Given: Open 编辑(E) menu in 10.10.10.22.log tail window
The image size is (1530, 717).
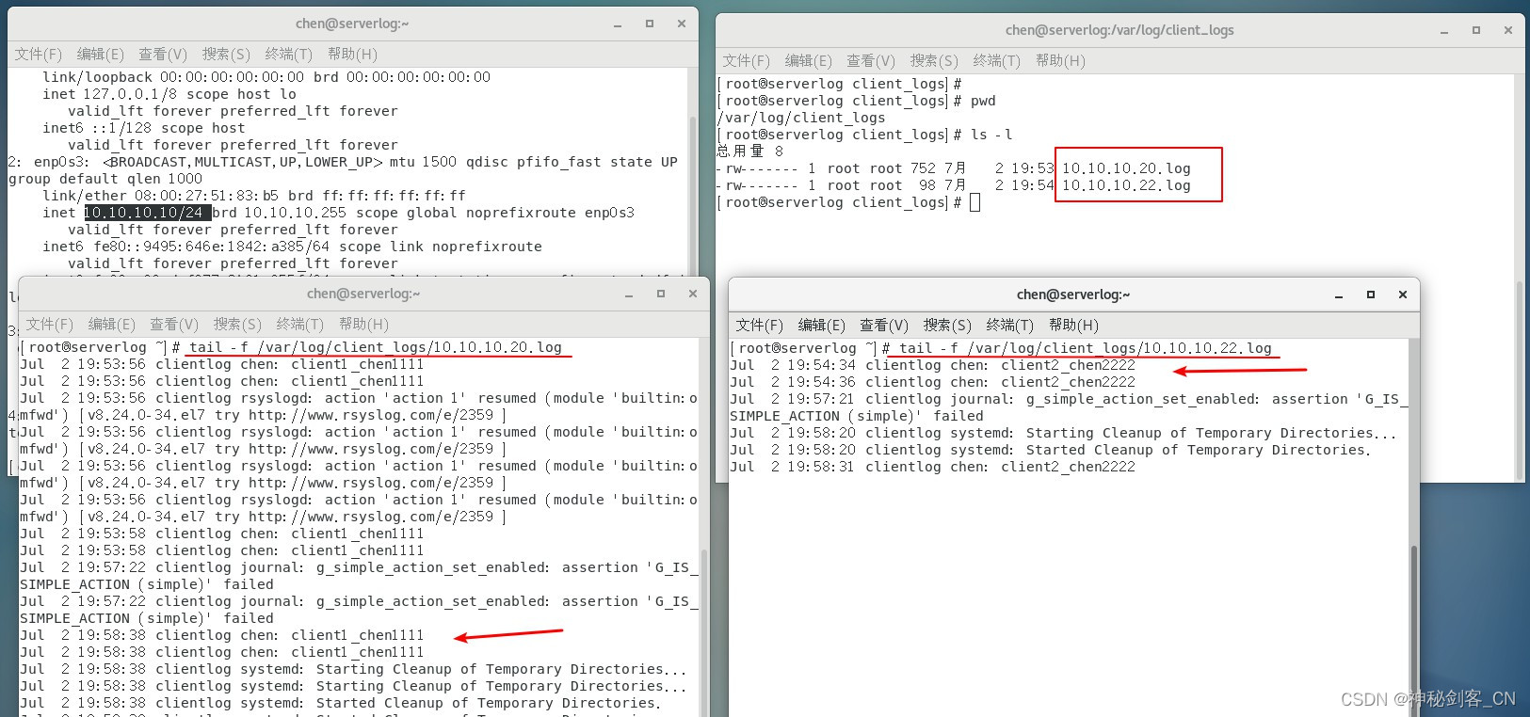Looking at the screenshot, I should tap(822, 325).
